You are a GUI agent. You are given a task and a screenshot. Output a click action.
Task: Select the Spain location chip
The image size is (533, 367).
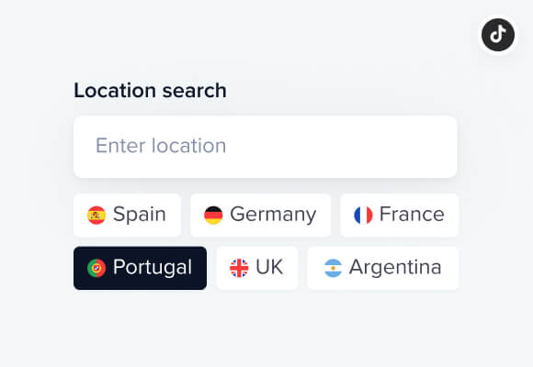pyautogui.click(x=127, y=216)
